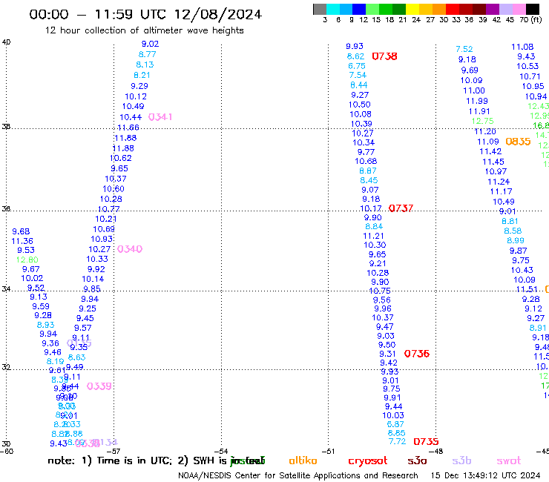The image size is (549, 482).
Task: Click the NOAA/NESDIS footer credit text
Action: pos(298,476)
